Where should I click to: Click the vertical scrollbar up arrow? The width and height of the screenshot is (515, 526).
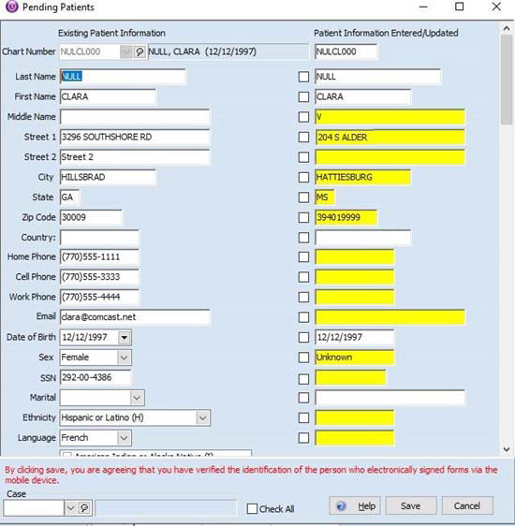(x=507, y=29)
